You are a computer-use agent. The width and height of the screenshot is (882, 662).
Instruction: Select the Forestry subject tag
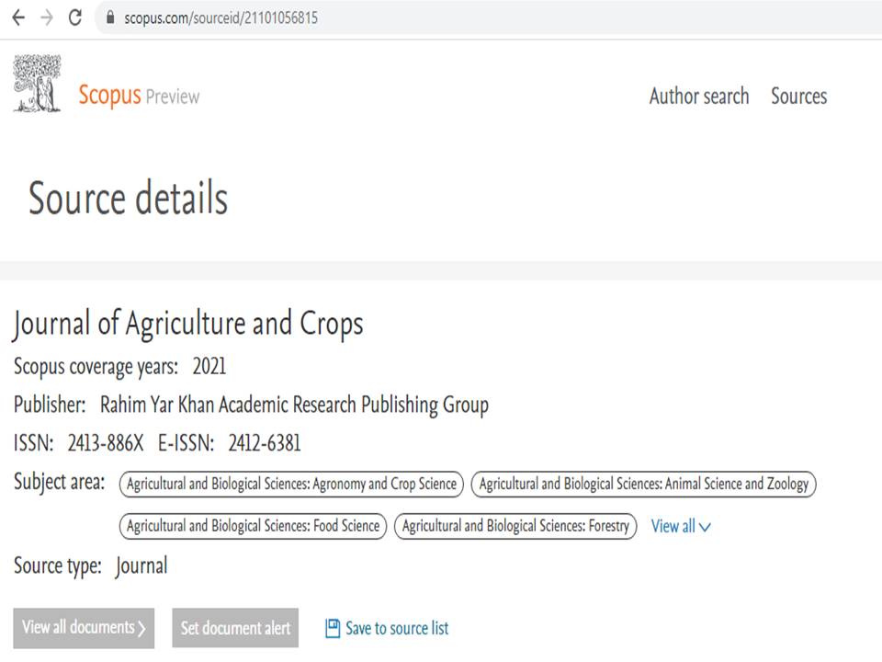(515, 526)
